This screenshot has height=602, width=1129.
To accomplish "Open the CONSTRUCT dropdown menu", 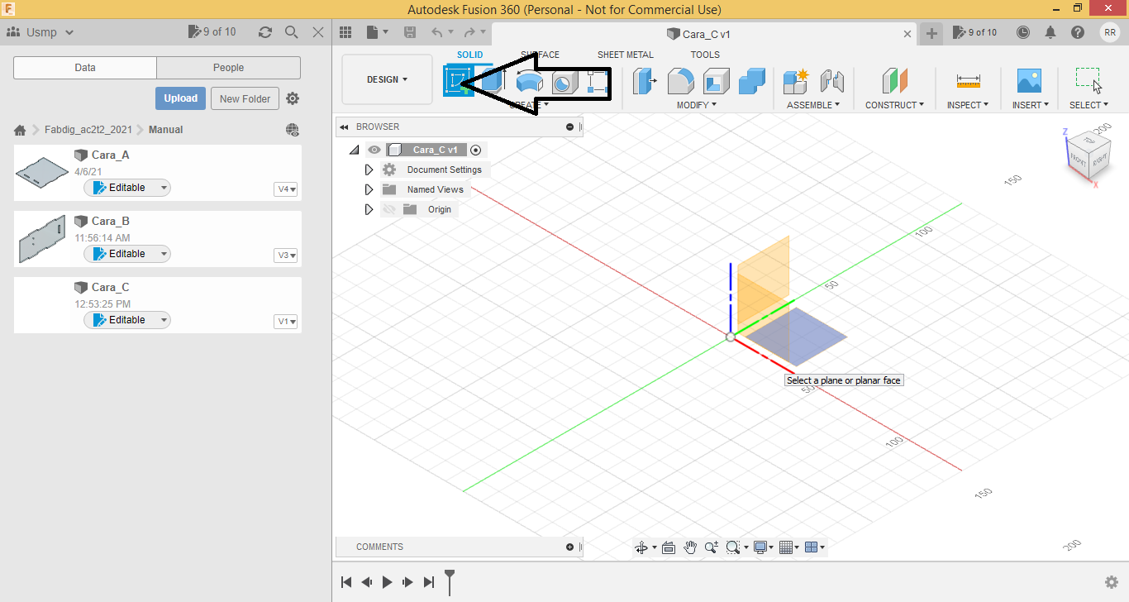I will [x=895, y=105].
